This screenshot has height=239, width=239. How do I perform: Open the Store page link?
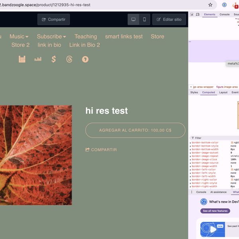(157, 36)
